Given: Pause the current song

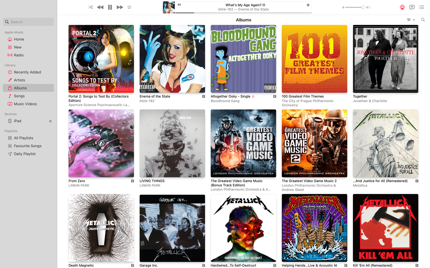Looking at the screenshot, I should click(110, 7).
